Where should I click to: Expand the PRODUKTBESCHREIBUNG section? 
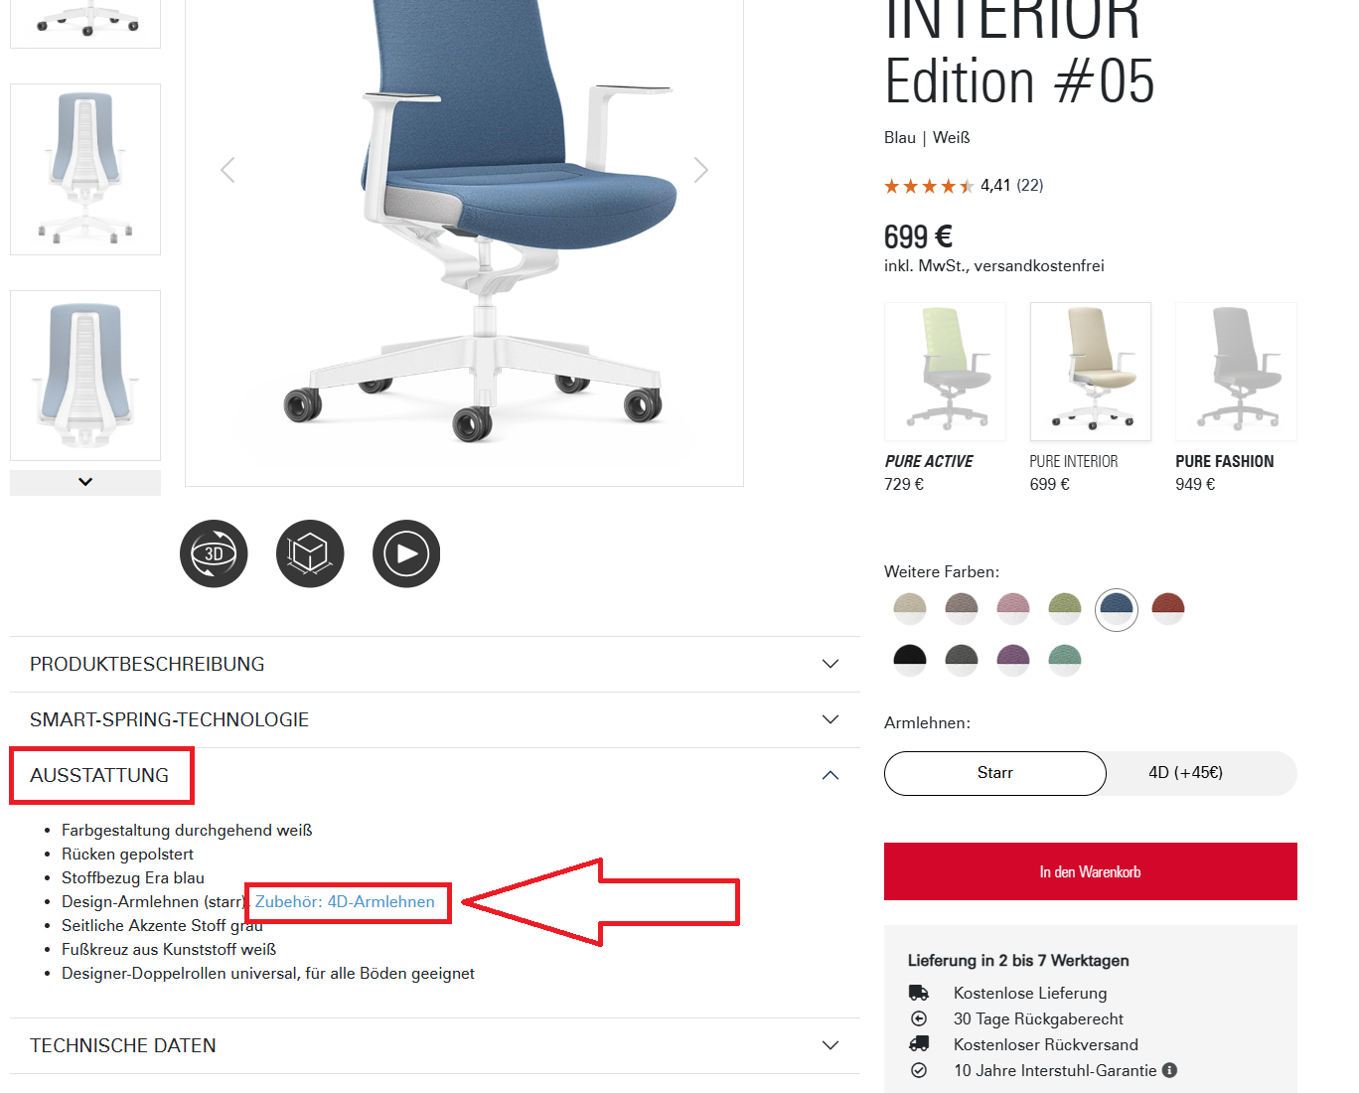click(x=434, y=664)
